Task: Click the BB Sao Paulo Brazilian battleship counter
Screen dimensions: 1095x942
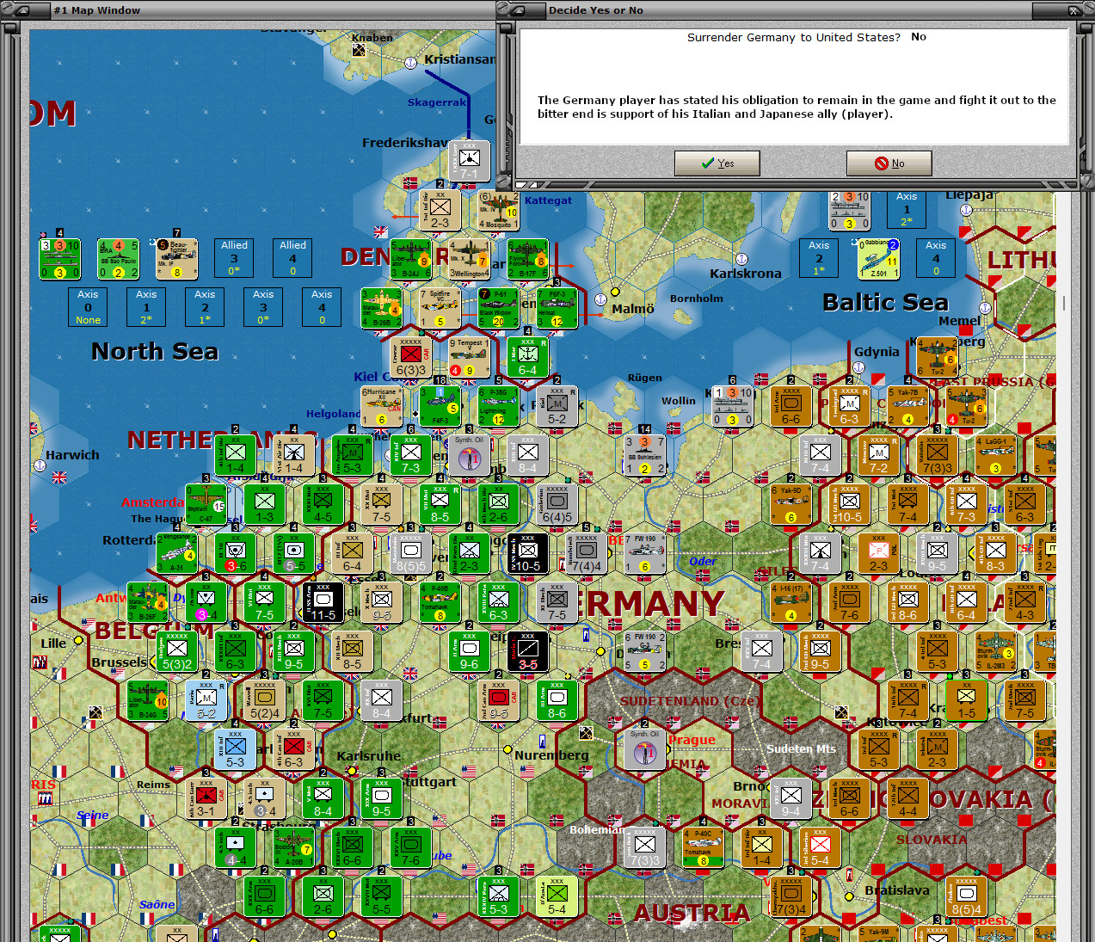Action: [118, 258]
